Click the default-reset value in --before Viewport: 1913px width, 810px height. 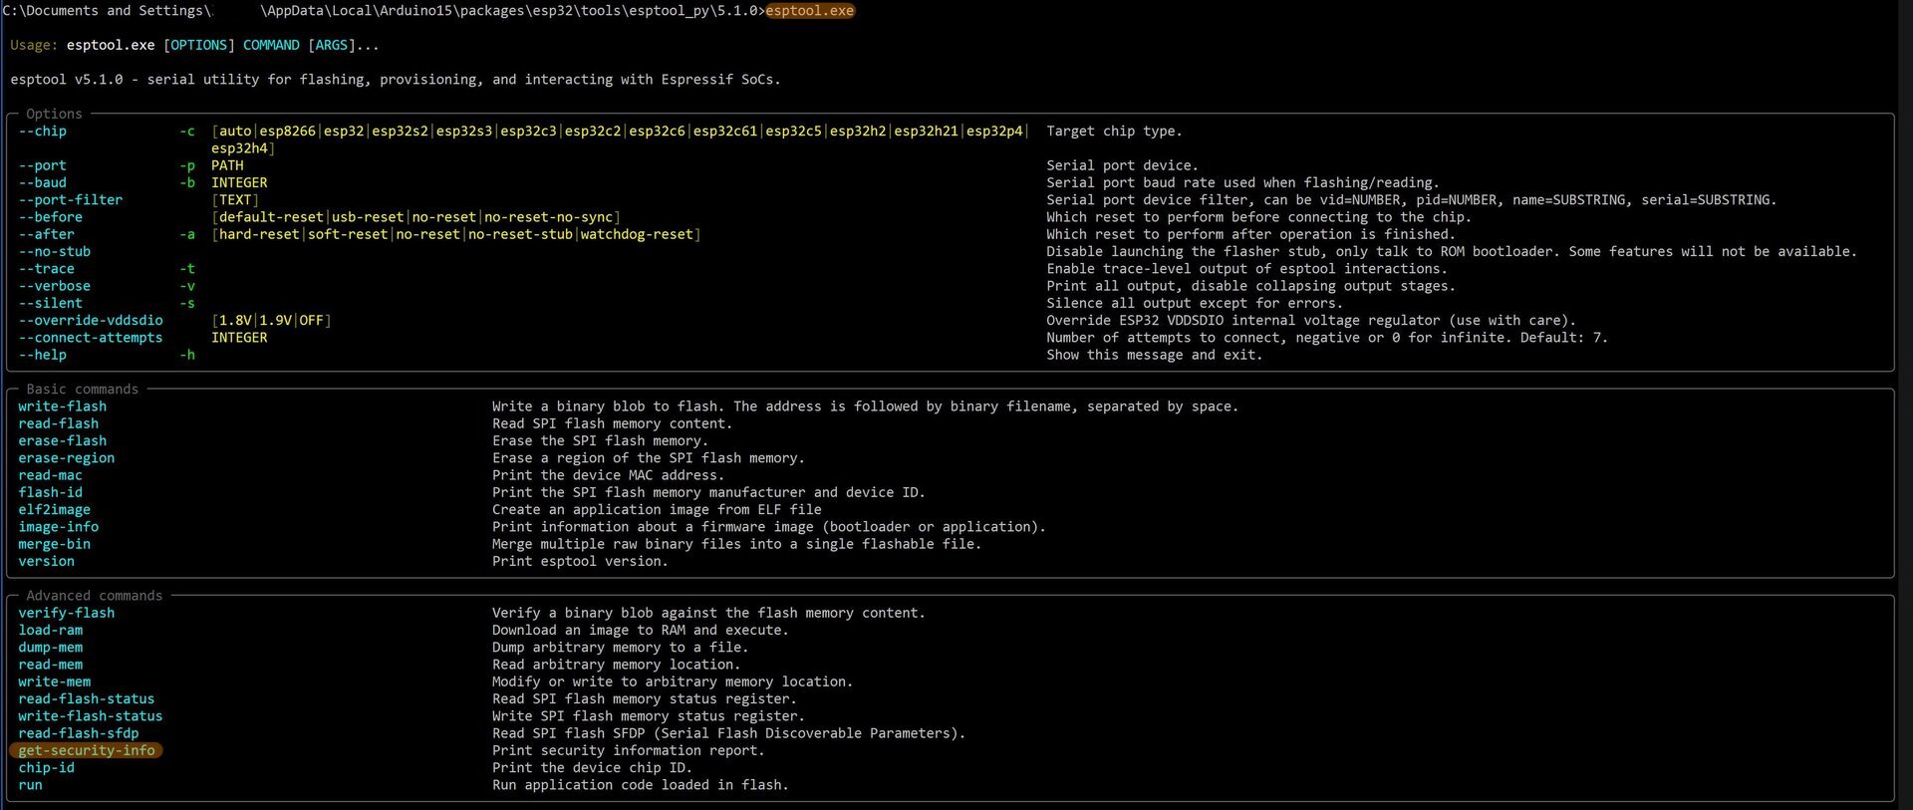pos(271,217)
